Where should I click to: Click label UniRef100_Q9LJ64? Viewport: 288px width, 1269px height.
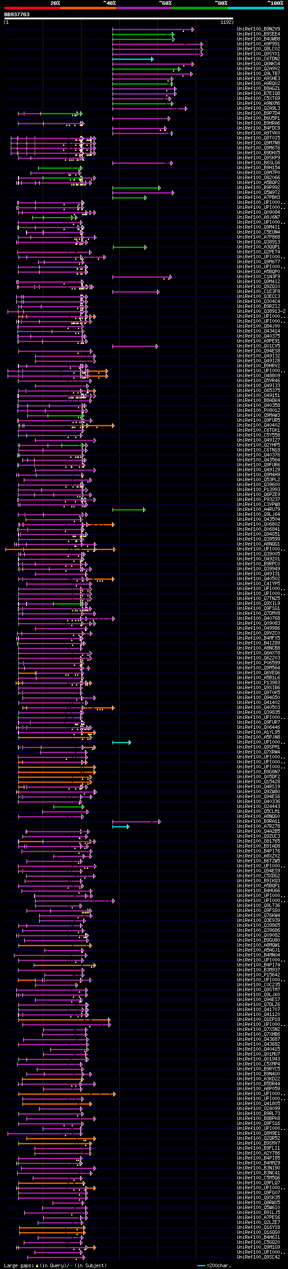pos(258,514)
